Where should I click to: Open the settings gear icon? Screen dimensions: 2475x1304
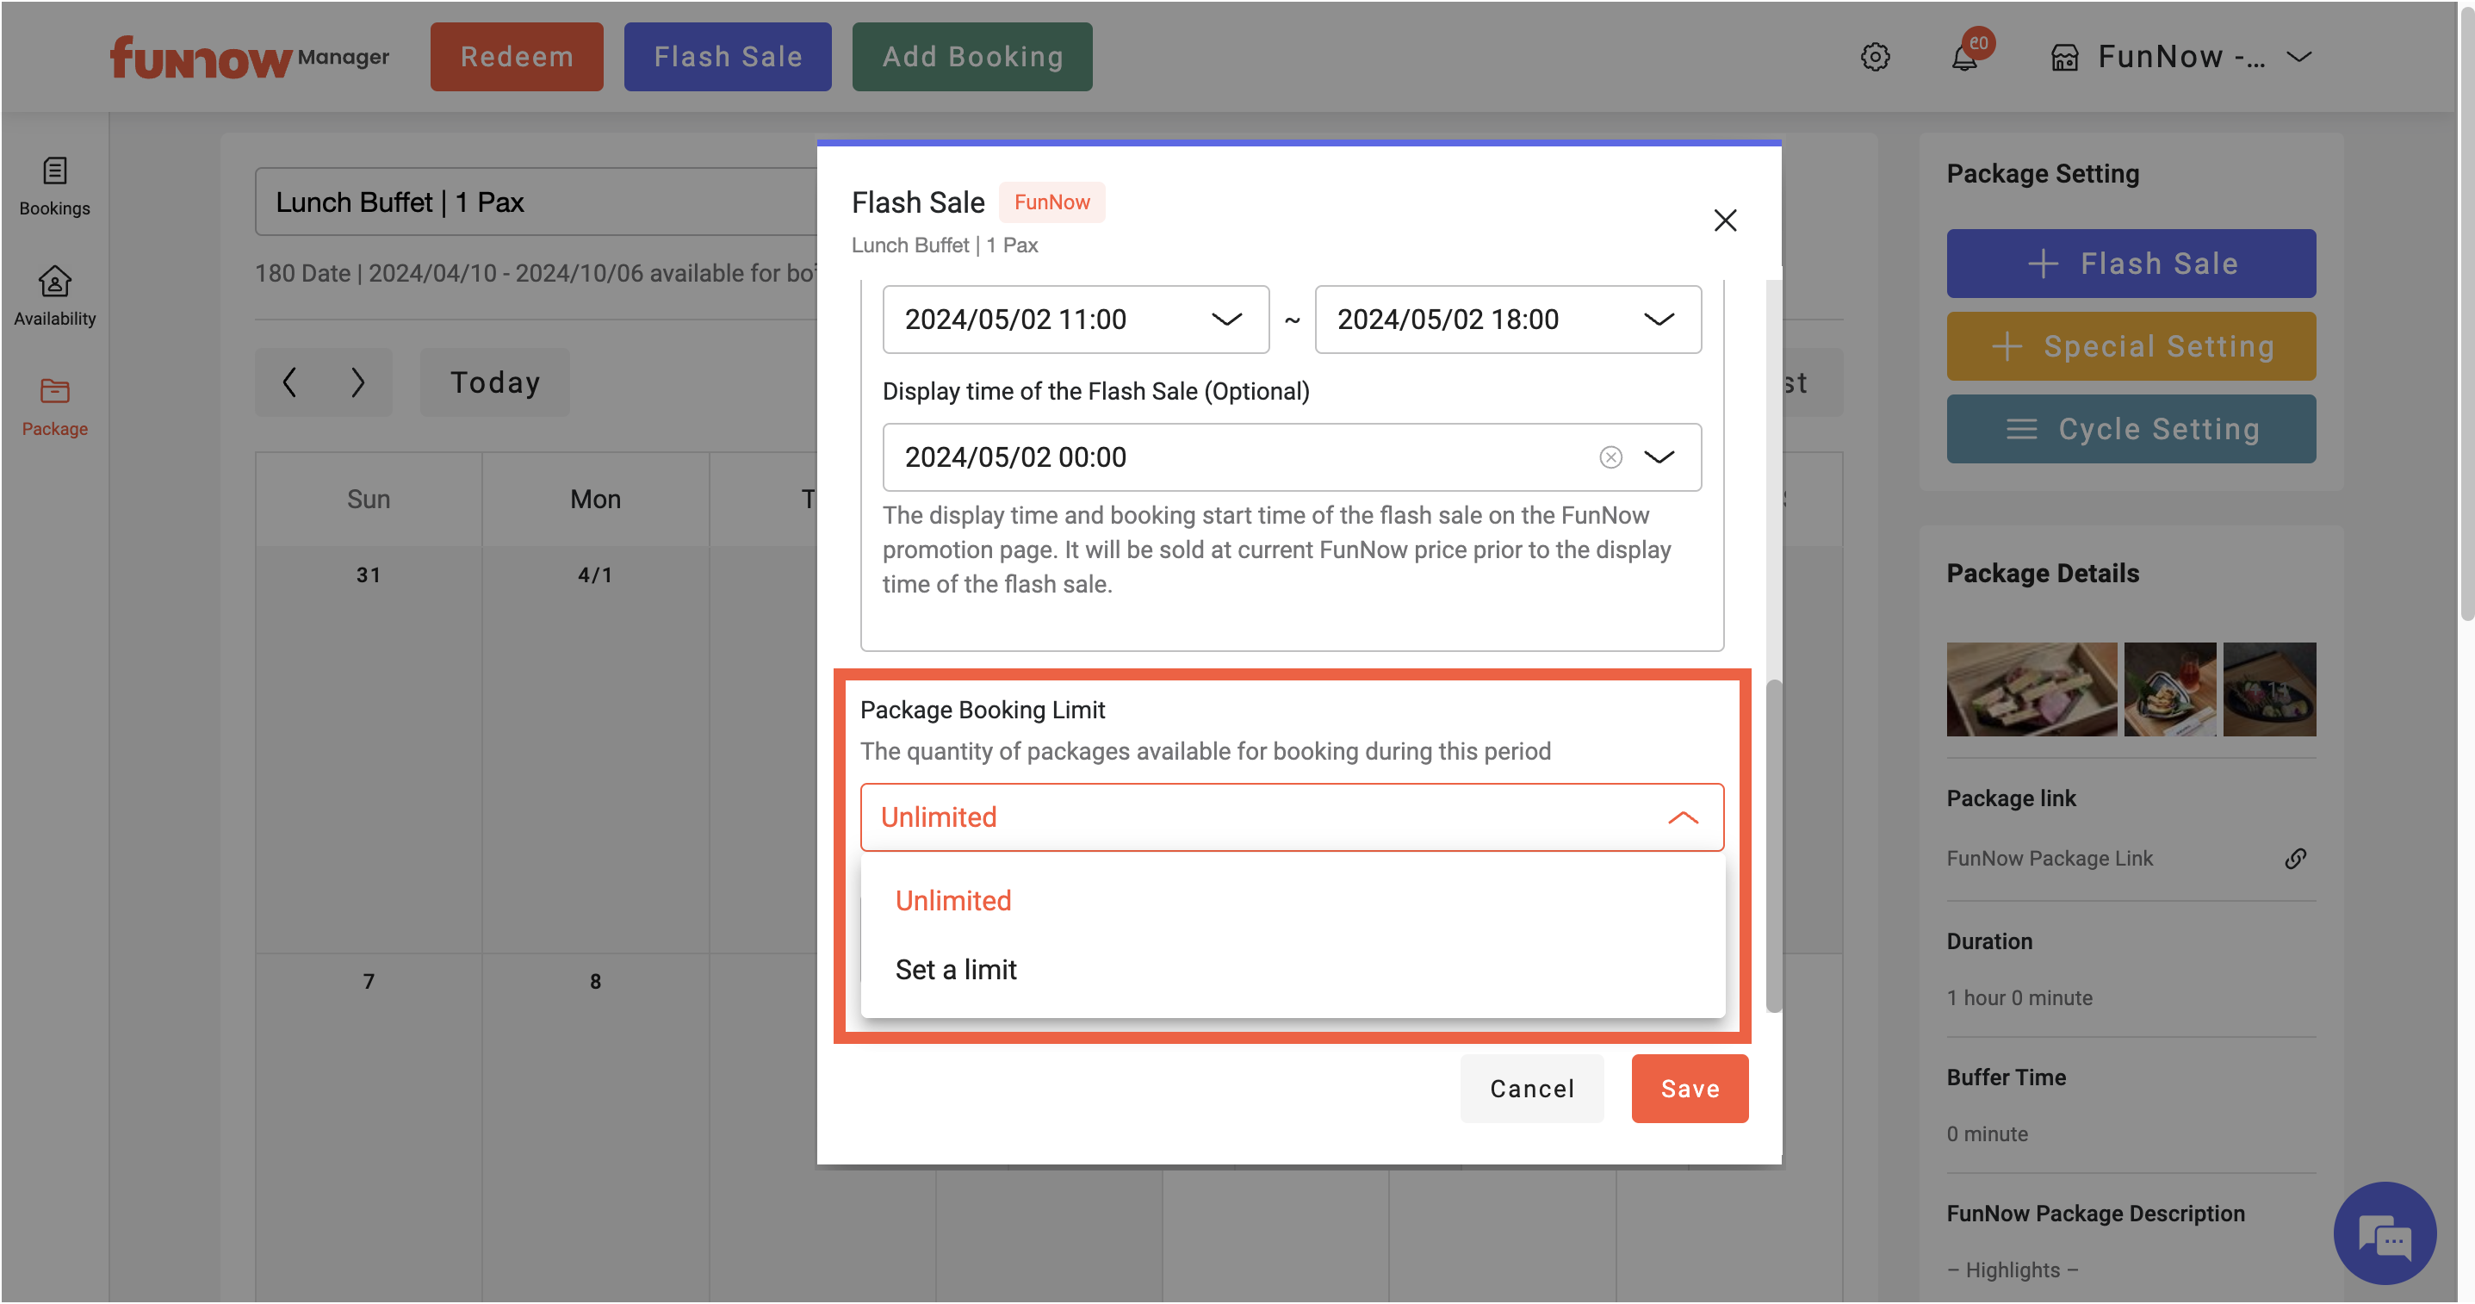pyautogui.click(x=1875, y=57)
